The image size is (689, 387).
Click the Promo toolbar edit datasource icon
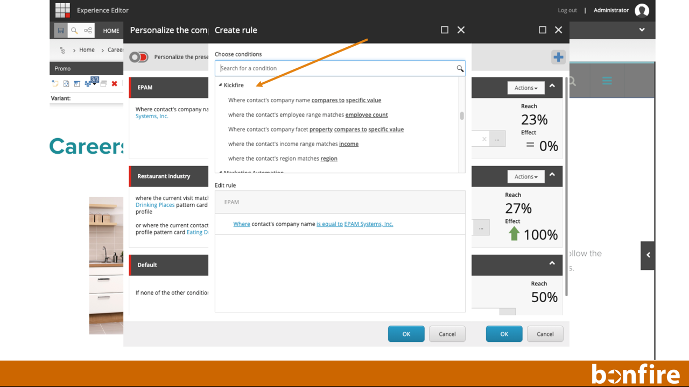[55, 83]
